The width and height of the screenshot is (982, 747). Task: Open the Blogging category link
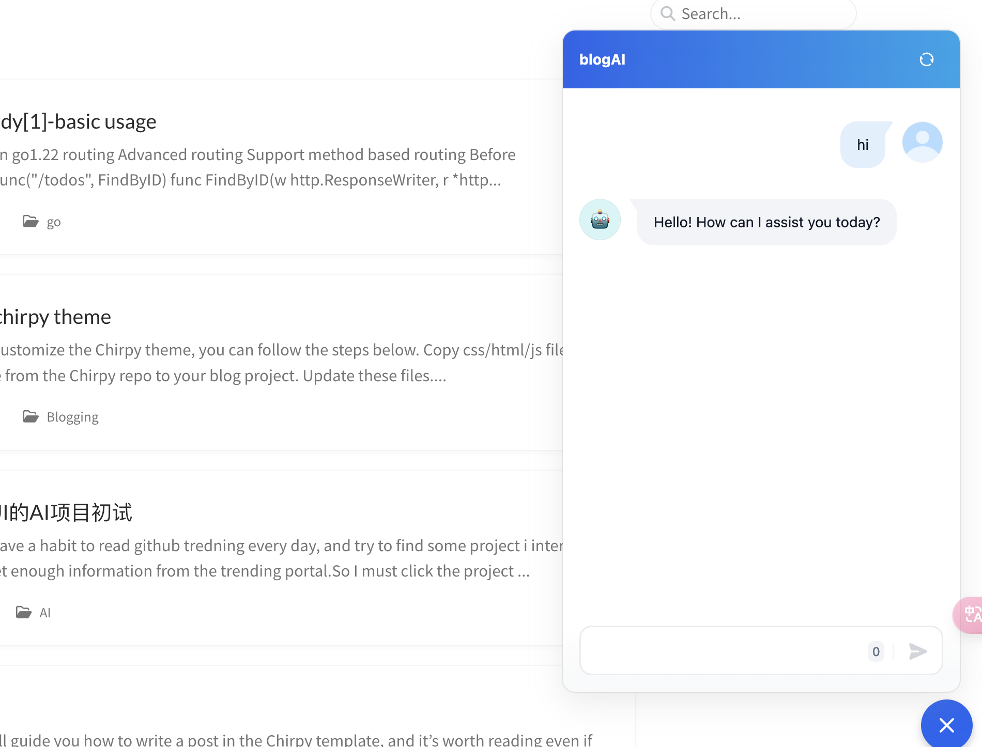72,417
